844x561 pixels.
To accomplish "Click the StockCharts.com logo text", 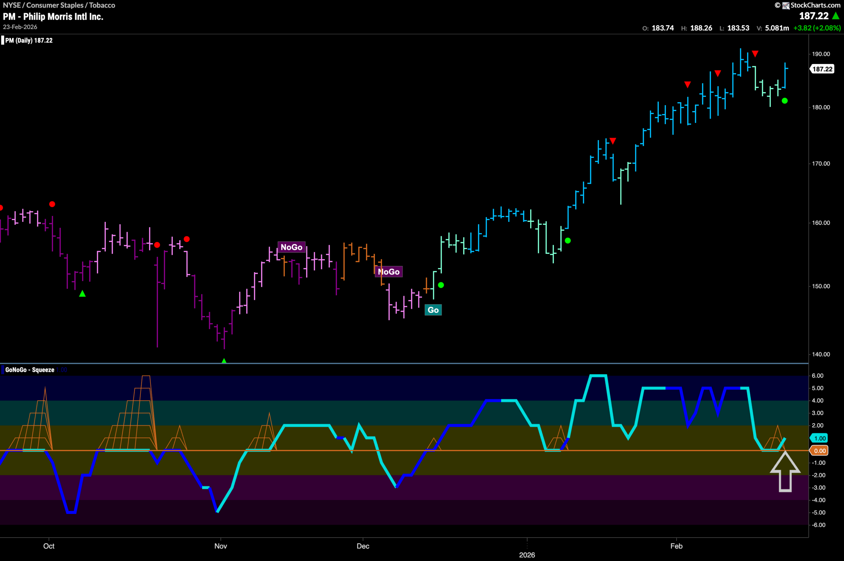I will [815, 5].
